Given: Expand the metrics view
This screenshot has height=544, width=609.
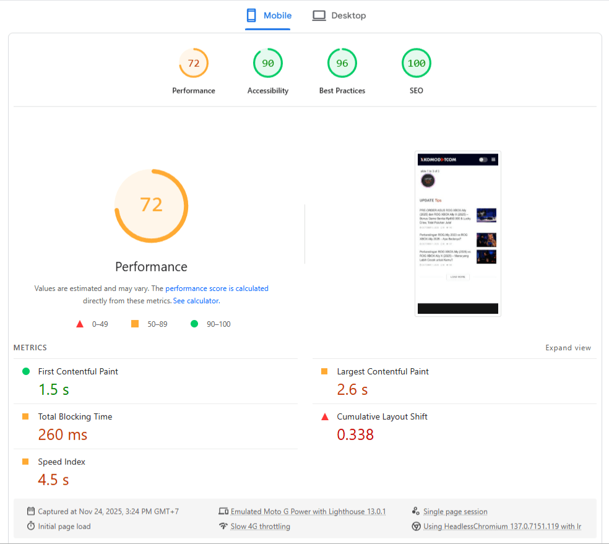Looking at the screenshot, I should tap(568, 348).
